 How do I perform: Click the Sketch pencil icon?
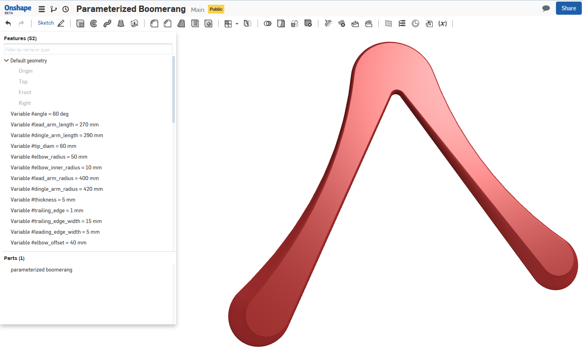click(x=61, y=23)
